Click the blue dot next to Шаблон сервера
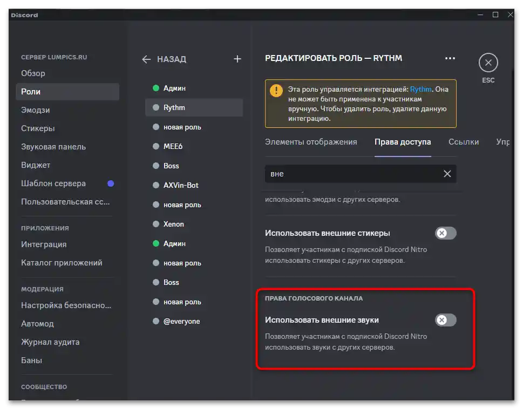Screen dimensions: 523x409 [x=111, y=183]
